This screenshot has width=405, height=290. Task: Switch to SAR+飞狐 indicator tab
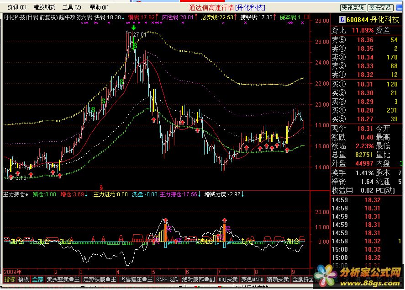(x=167, y=279)
